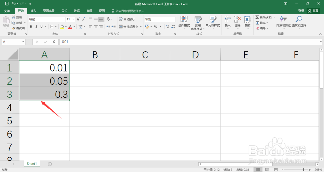
Task: Switch to the 数据 Data tab
Action: [77, 11]
